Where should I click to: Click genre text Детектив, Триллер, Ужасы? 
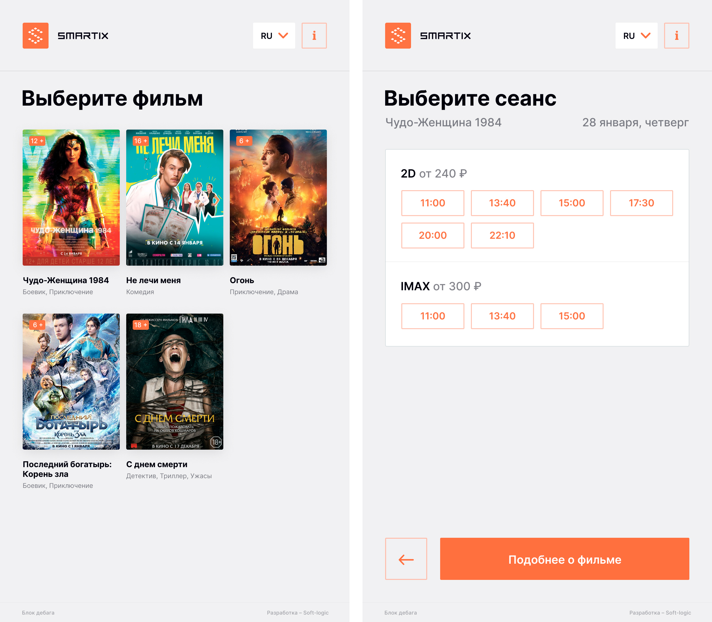pyautogui.click(x=169, y=476)
